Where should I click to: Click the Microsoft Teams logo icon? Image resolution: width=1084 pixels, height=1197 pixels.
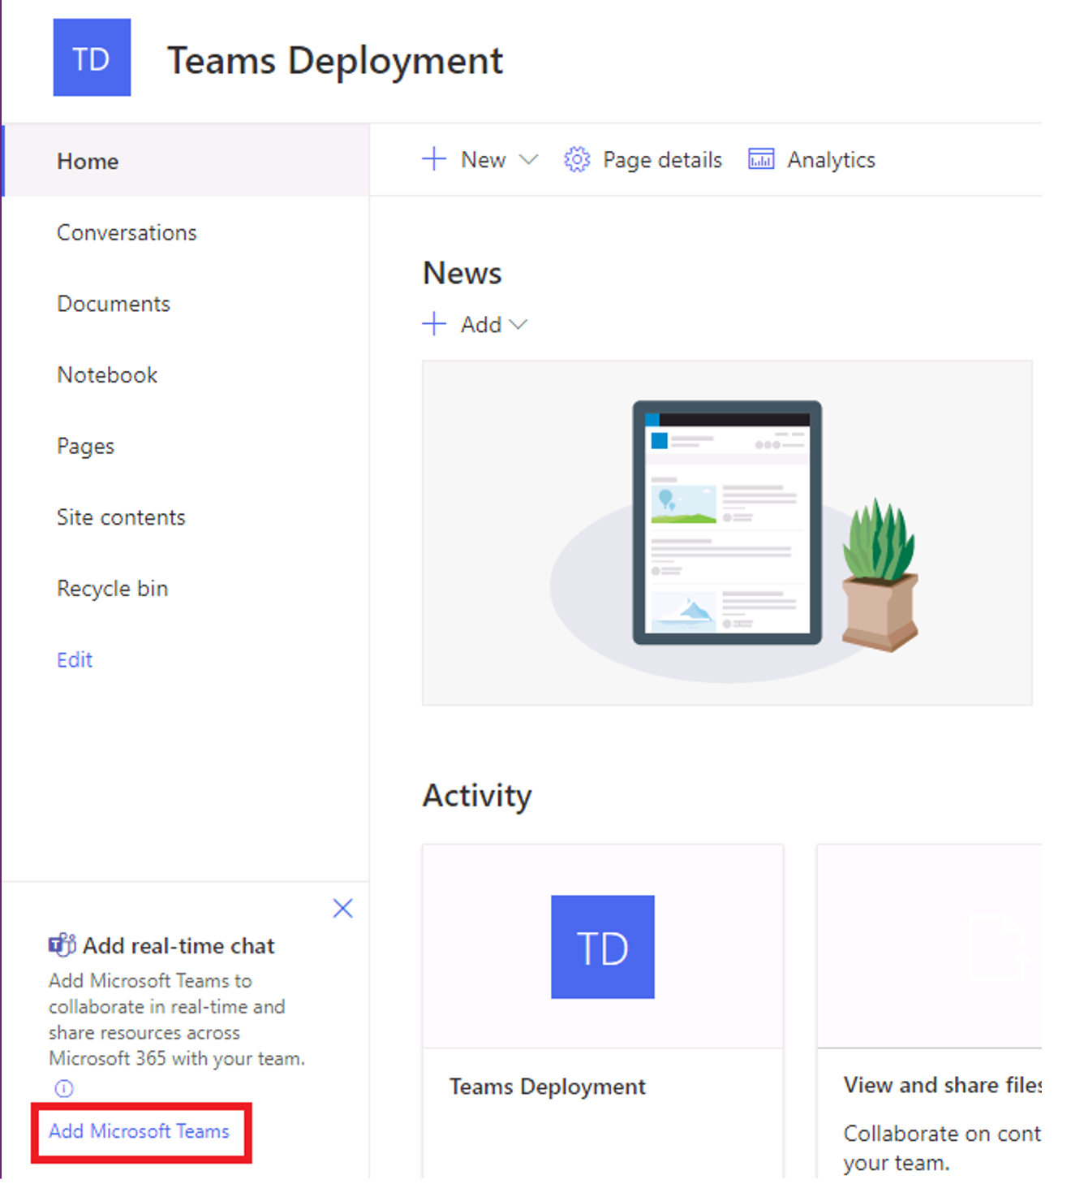pos(62,945)
